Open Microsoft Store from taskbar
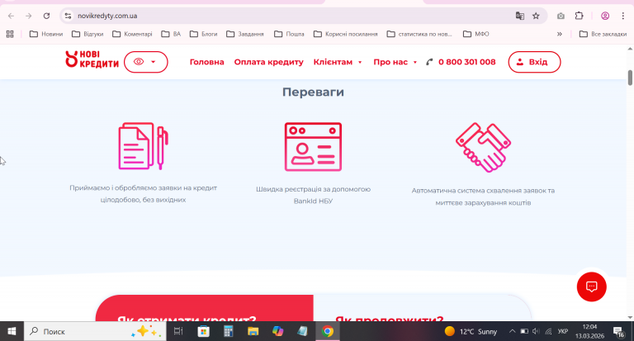This screenshot has height=341, width=634. point(203,331)
